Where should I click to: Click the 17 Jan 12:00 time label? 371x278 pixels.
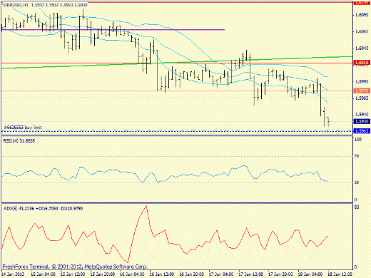click(251, 274)
